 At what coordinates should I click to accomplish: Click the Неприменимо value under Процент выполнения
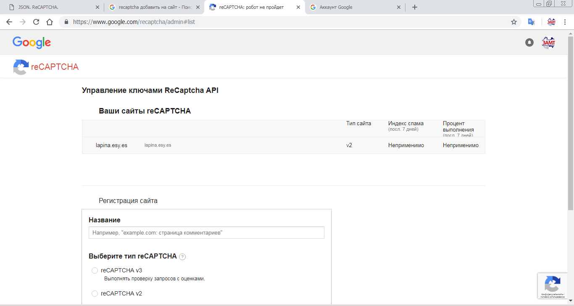click(461, 145)
